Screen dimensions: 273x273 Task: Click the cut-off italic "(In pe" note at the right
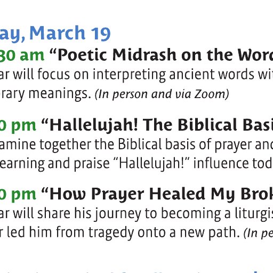[259, 233]
